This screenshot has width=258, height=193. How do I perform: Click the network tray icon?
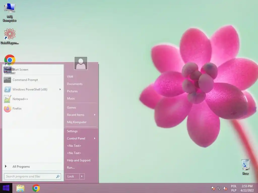point(219,188)
